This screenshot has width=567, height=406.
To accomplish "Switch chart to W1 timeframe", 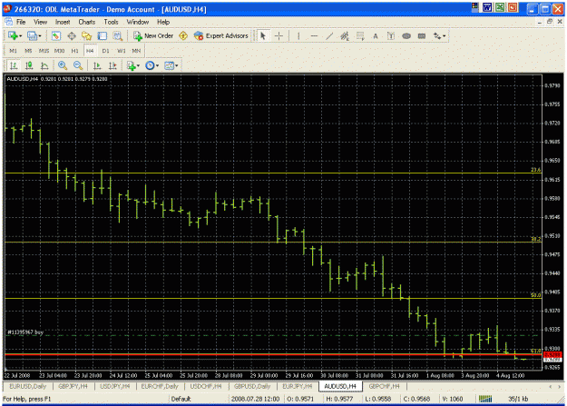I will [x=122, y=51].
